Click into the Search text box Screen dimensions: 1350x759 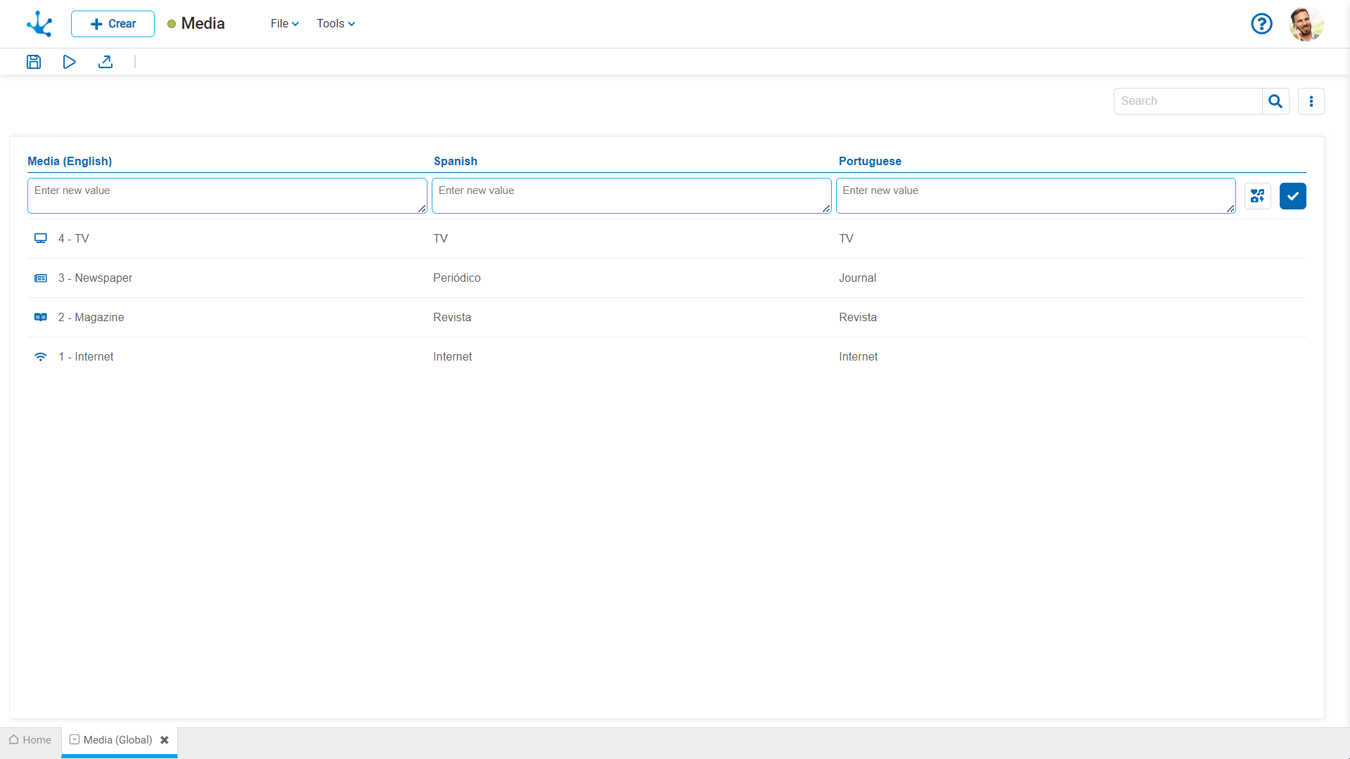(1188, 101)
